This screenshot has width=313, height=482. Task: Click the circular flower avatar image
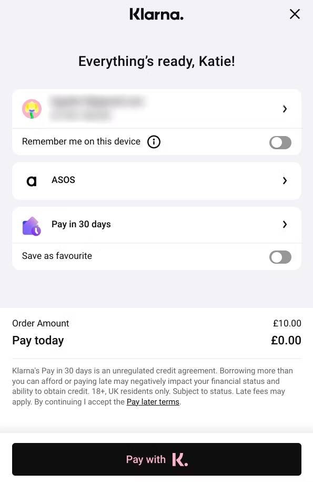tap(32, 109)
